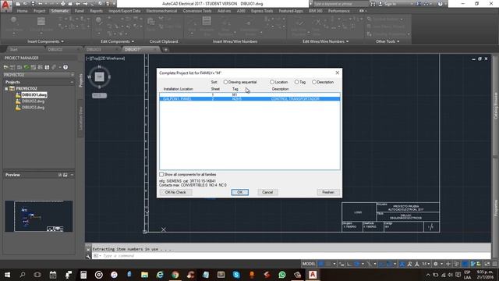The width and height of the screenshot is (499, 281).
Task: Open the Catalog Browser side panel tab
Action: point(496,106)
